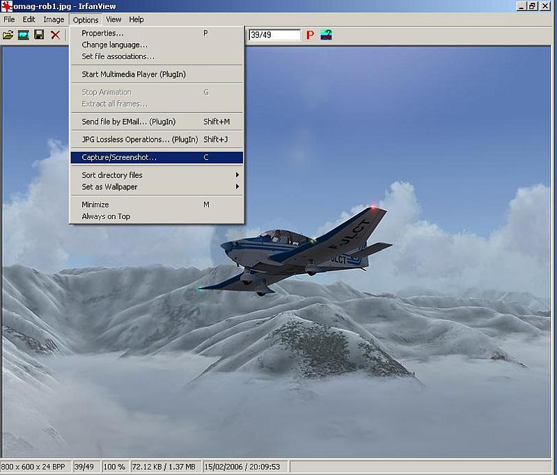Click the IrfanView title bar app icon
This screenshot has height=475, width=557.
pyautogui.click(x=7, y=6)
